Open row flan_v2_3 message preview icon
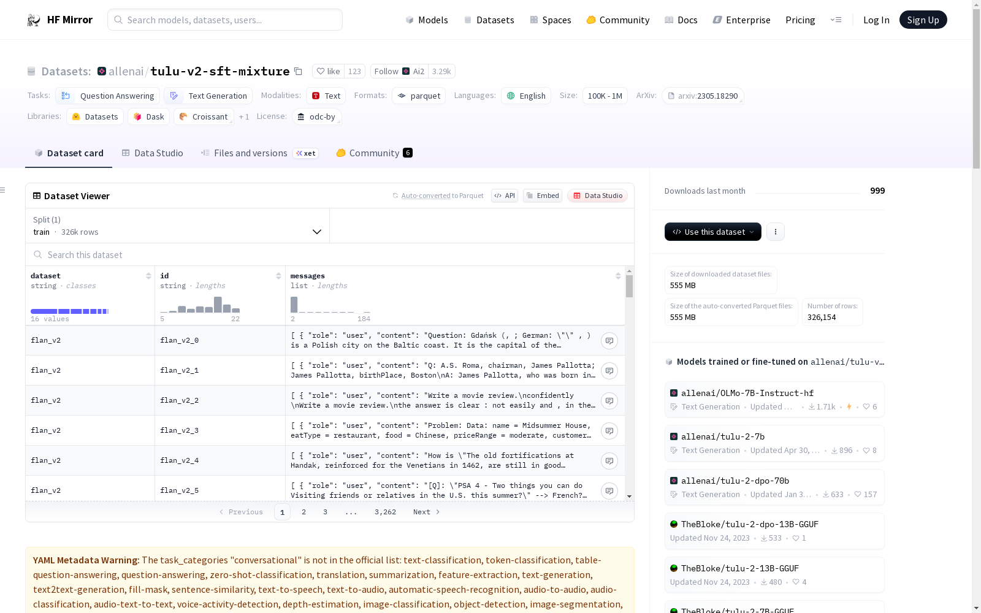Screen dimensions: 981x613 609,431
